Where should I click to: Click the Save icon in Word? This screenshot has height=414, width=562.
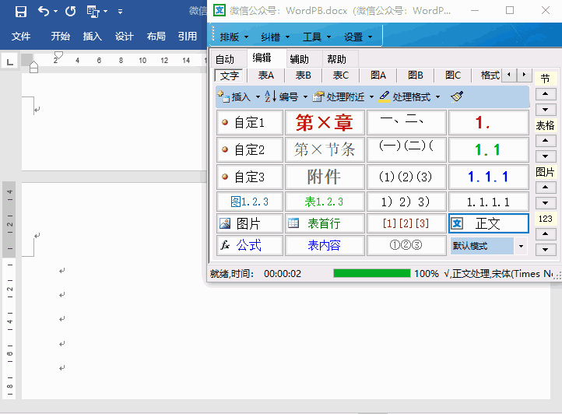tap(21, 12)
